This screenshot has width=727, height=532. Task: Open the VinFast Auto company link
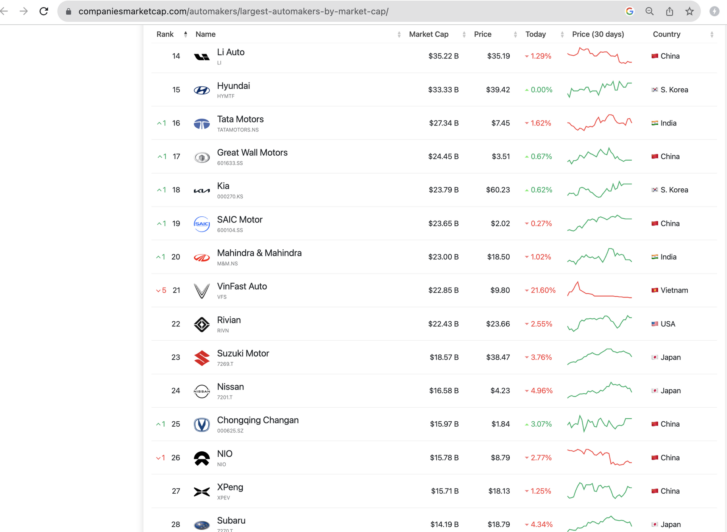[x=242, y=286]
